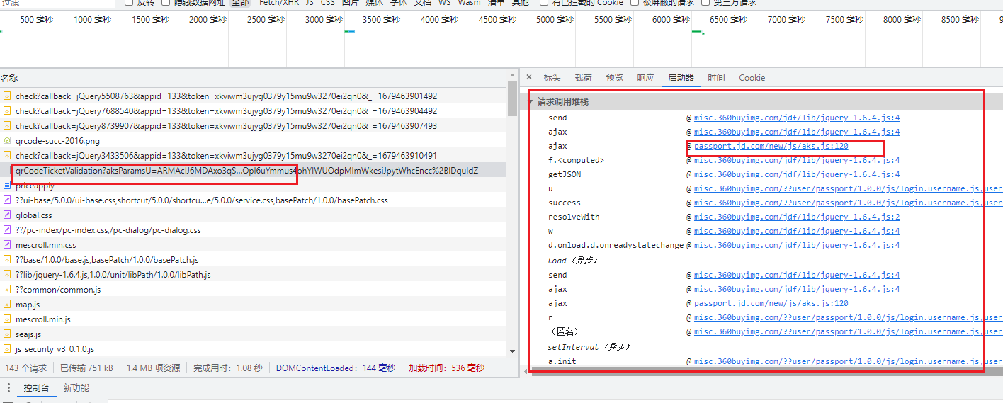Viewport: 1003px width, 403px height.
Task: Click the image icon beside qrcode-succ-2016.png
Action: click(x=7, y=141)
